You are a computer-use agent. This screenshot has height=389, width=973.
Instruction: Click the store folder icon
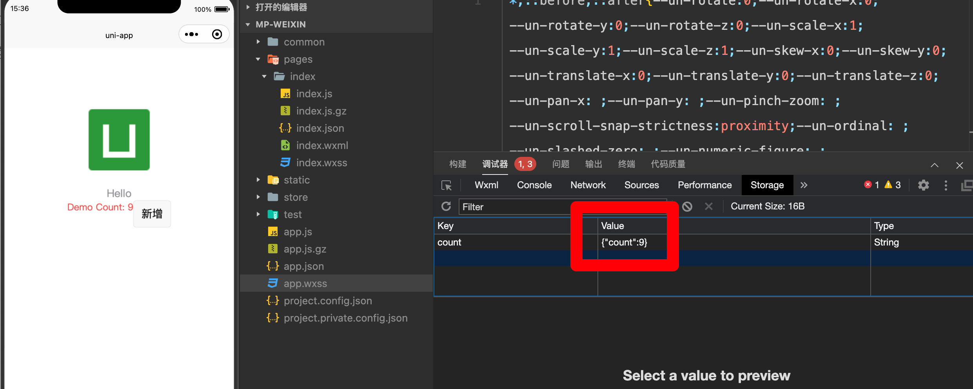pyautogui.click(x=273, y=197)
